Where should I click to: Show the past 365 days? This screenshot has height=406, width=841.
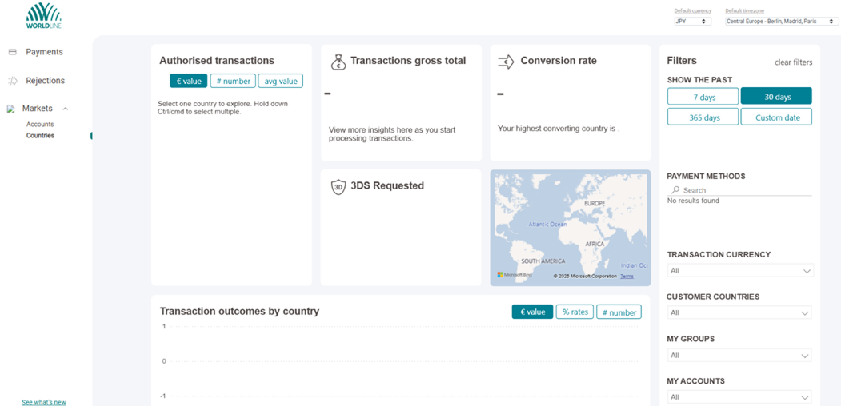(x=703, y=117)
